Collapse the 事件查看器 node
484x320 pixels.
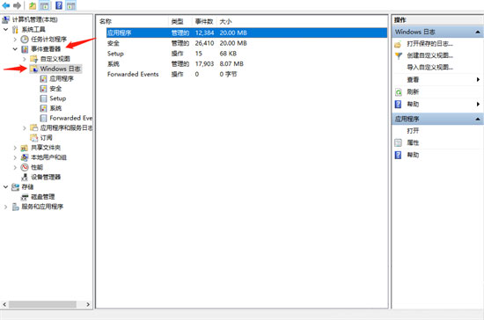coord(15,49)
